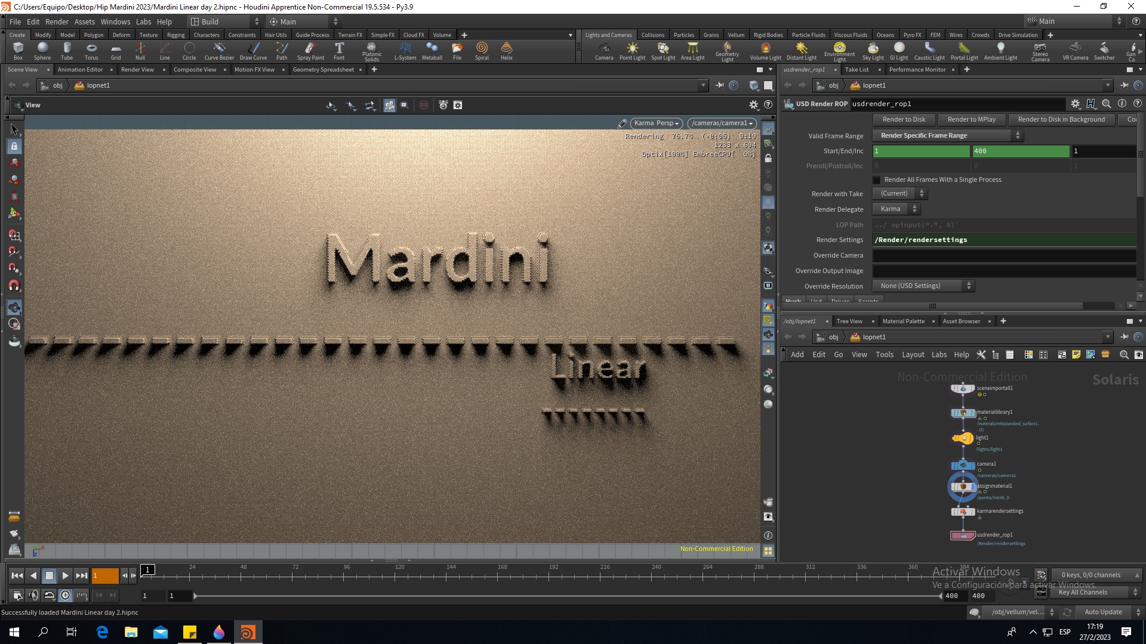Viewport: 1146px width, 644px height.
Task: Switch to the Geometry Spreadsheet tab
Action: (x=324, y=70)
